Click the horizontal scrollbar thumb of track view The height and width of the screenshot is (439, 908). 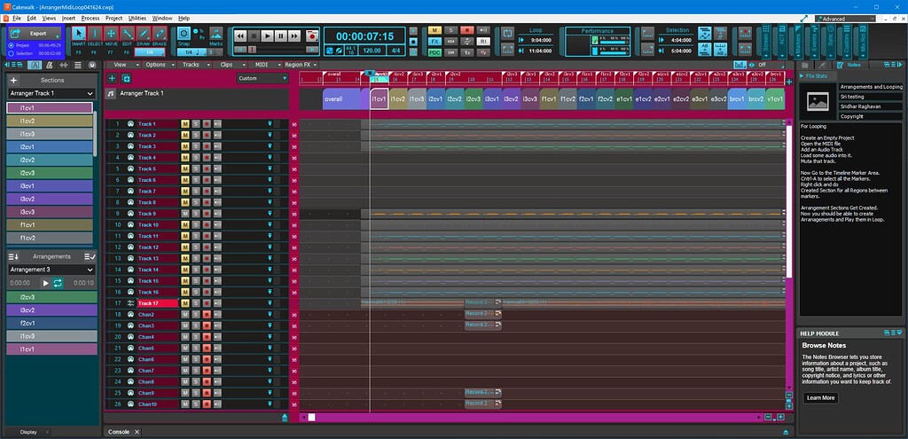pyautogui.click(x=311, y=417)
